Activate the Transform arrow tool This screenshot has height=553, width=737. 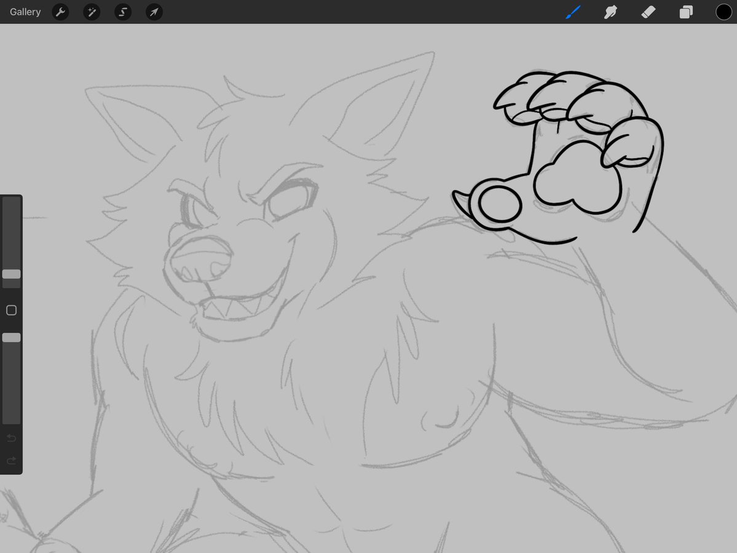coord(154,12)
